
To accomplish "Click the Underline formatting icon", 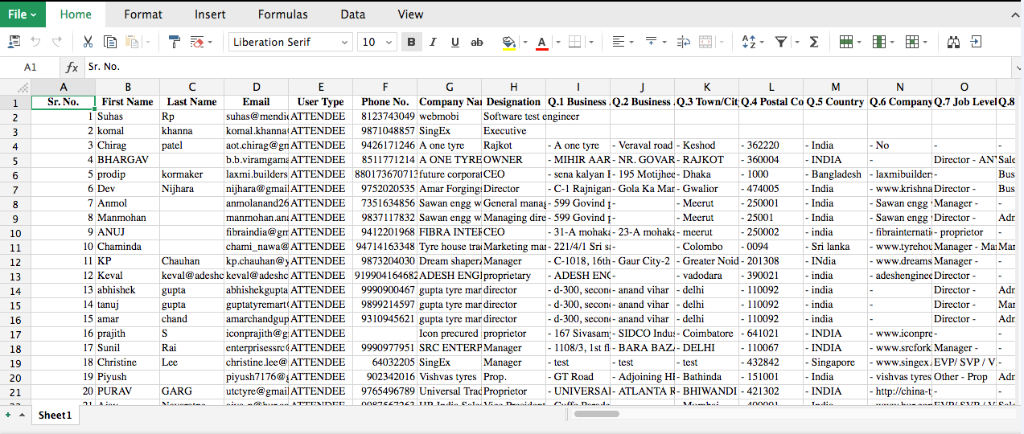I will [455, 42].
